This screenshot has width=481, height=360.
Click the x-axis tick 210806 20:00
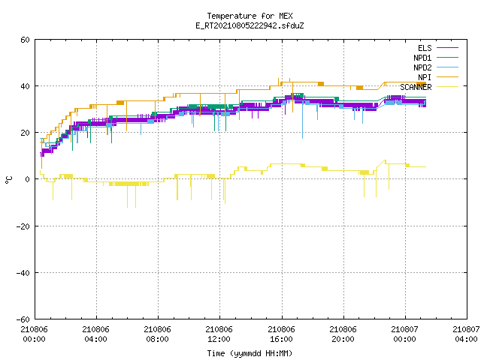[x=343, y=334]
